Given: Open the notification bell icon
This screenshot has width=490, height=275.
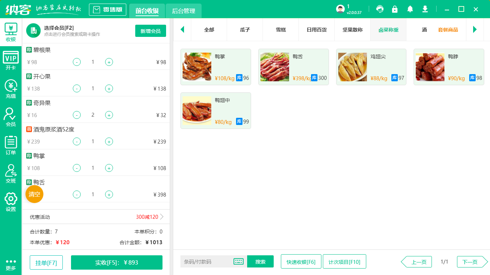Looking at the screenshot, I should point(410,9).
